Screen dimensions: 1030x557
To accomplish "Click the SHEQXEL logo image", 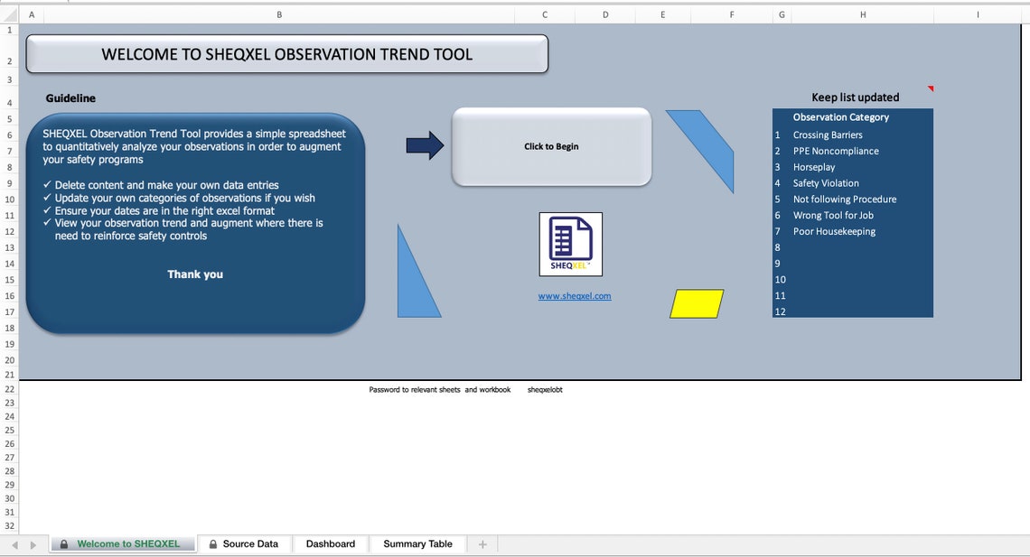I will (x=570, y=244).
